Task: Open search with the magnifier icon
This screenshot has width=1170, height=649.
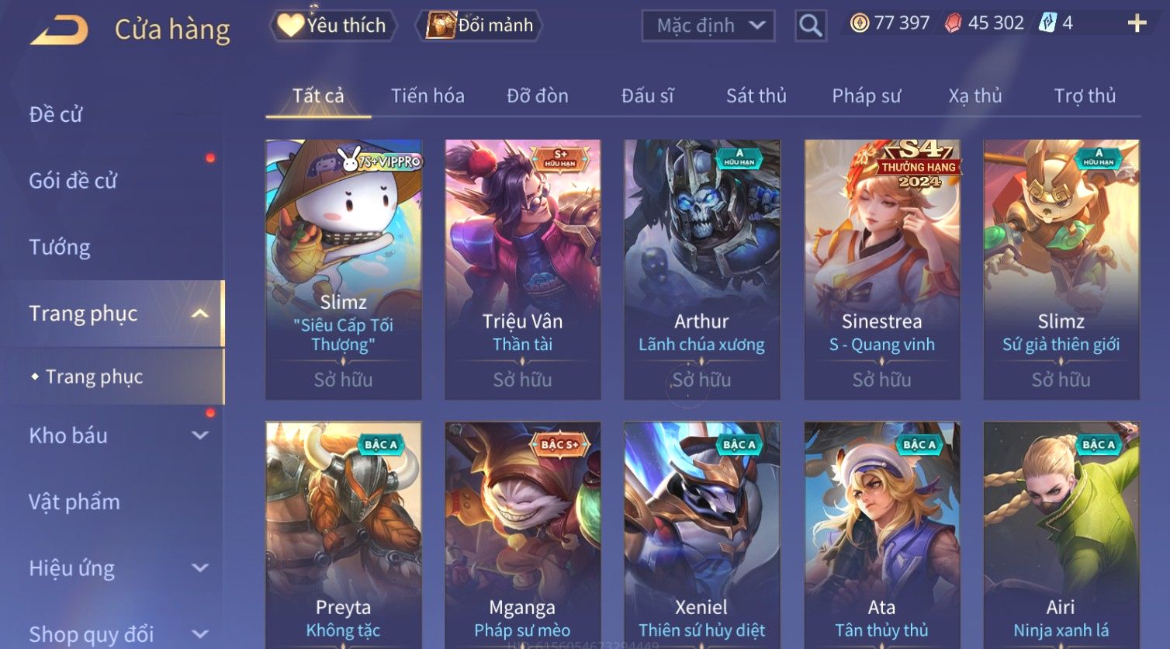Action: (x=810, y=26)
